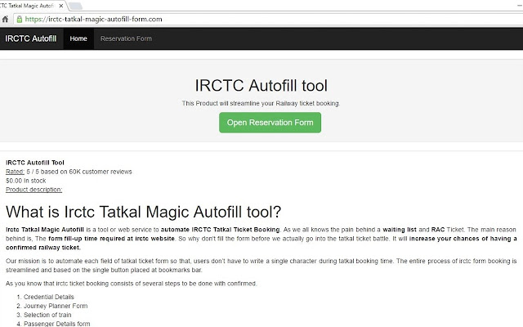Click the IRCTC Autofill brand link

tap(31, 38)
